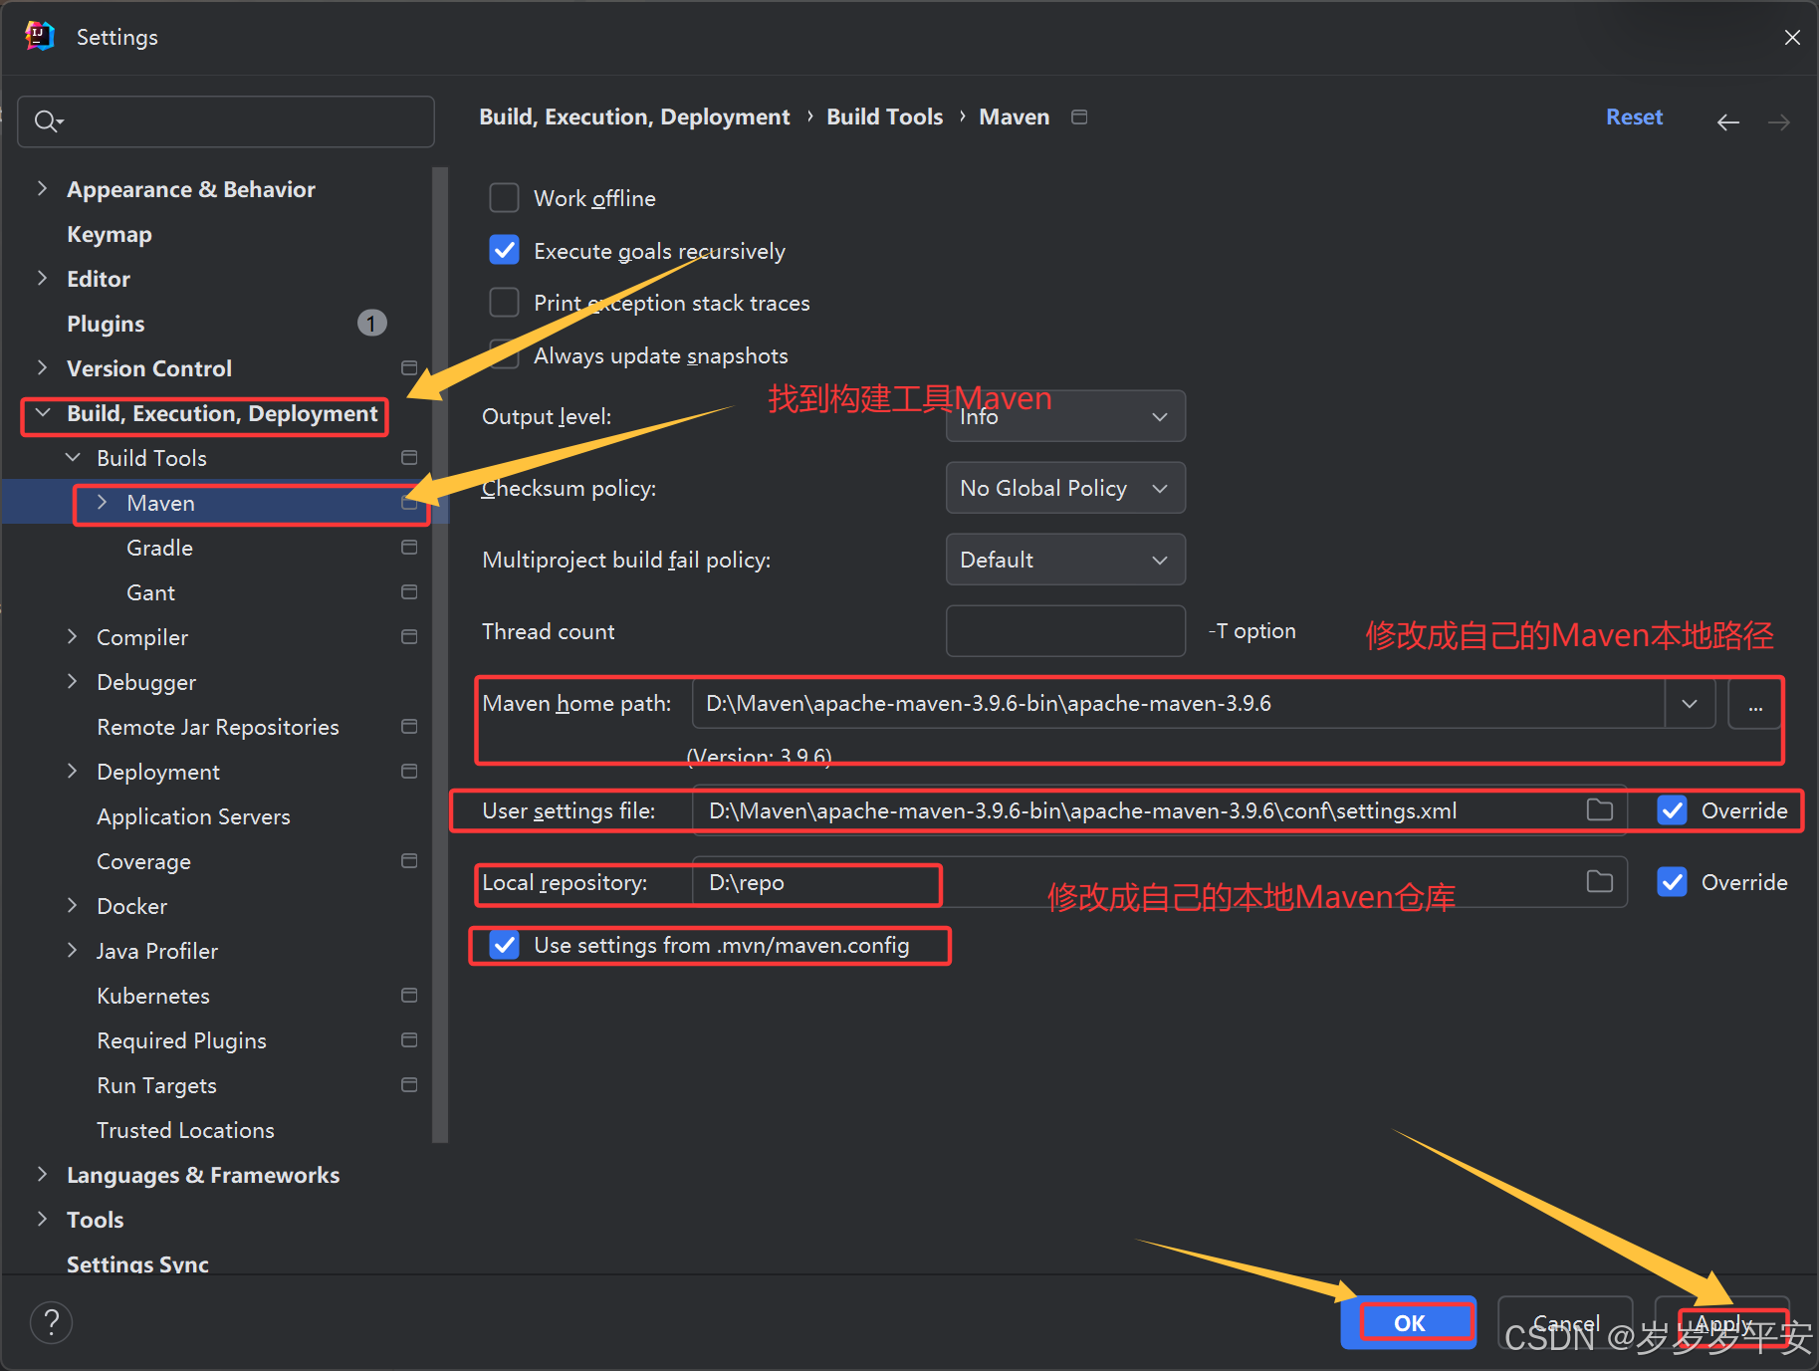Uncheck Override for Local repository
The width and height of the screenshot is (1819, 1371).
click(x=1672, y=882)
